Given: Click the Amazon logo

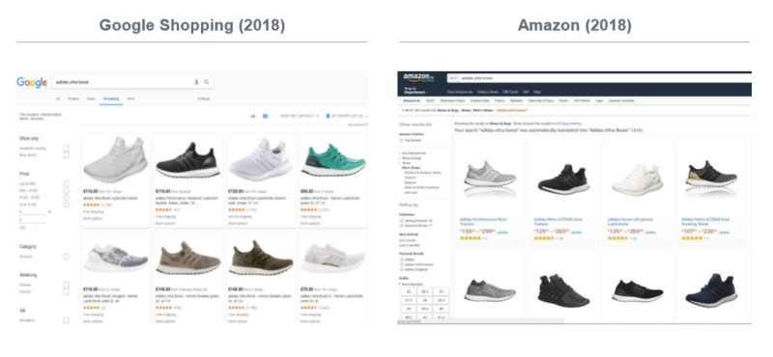Looking at the screenshot, I should 417,78.
